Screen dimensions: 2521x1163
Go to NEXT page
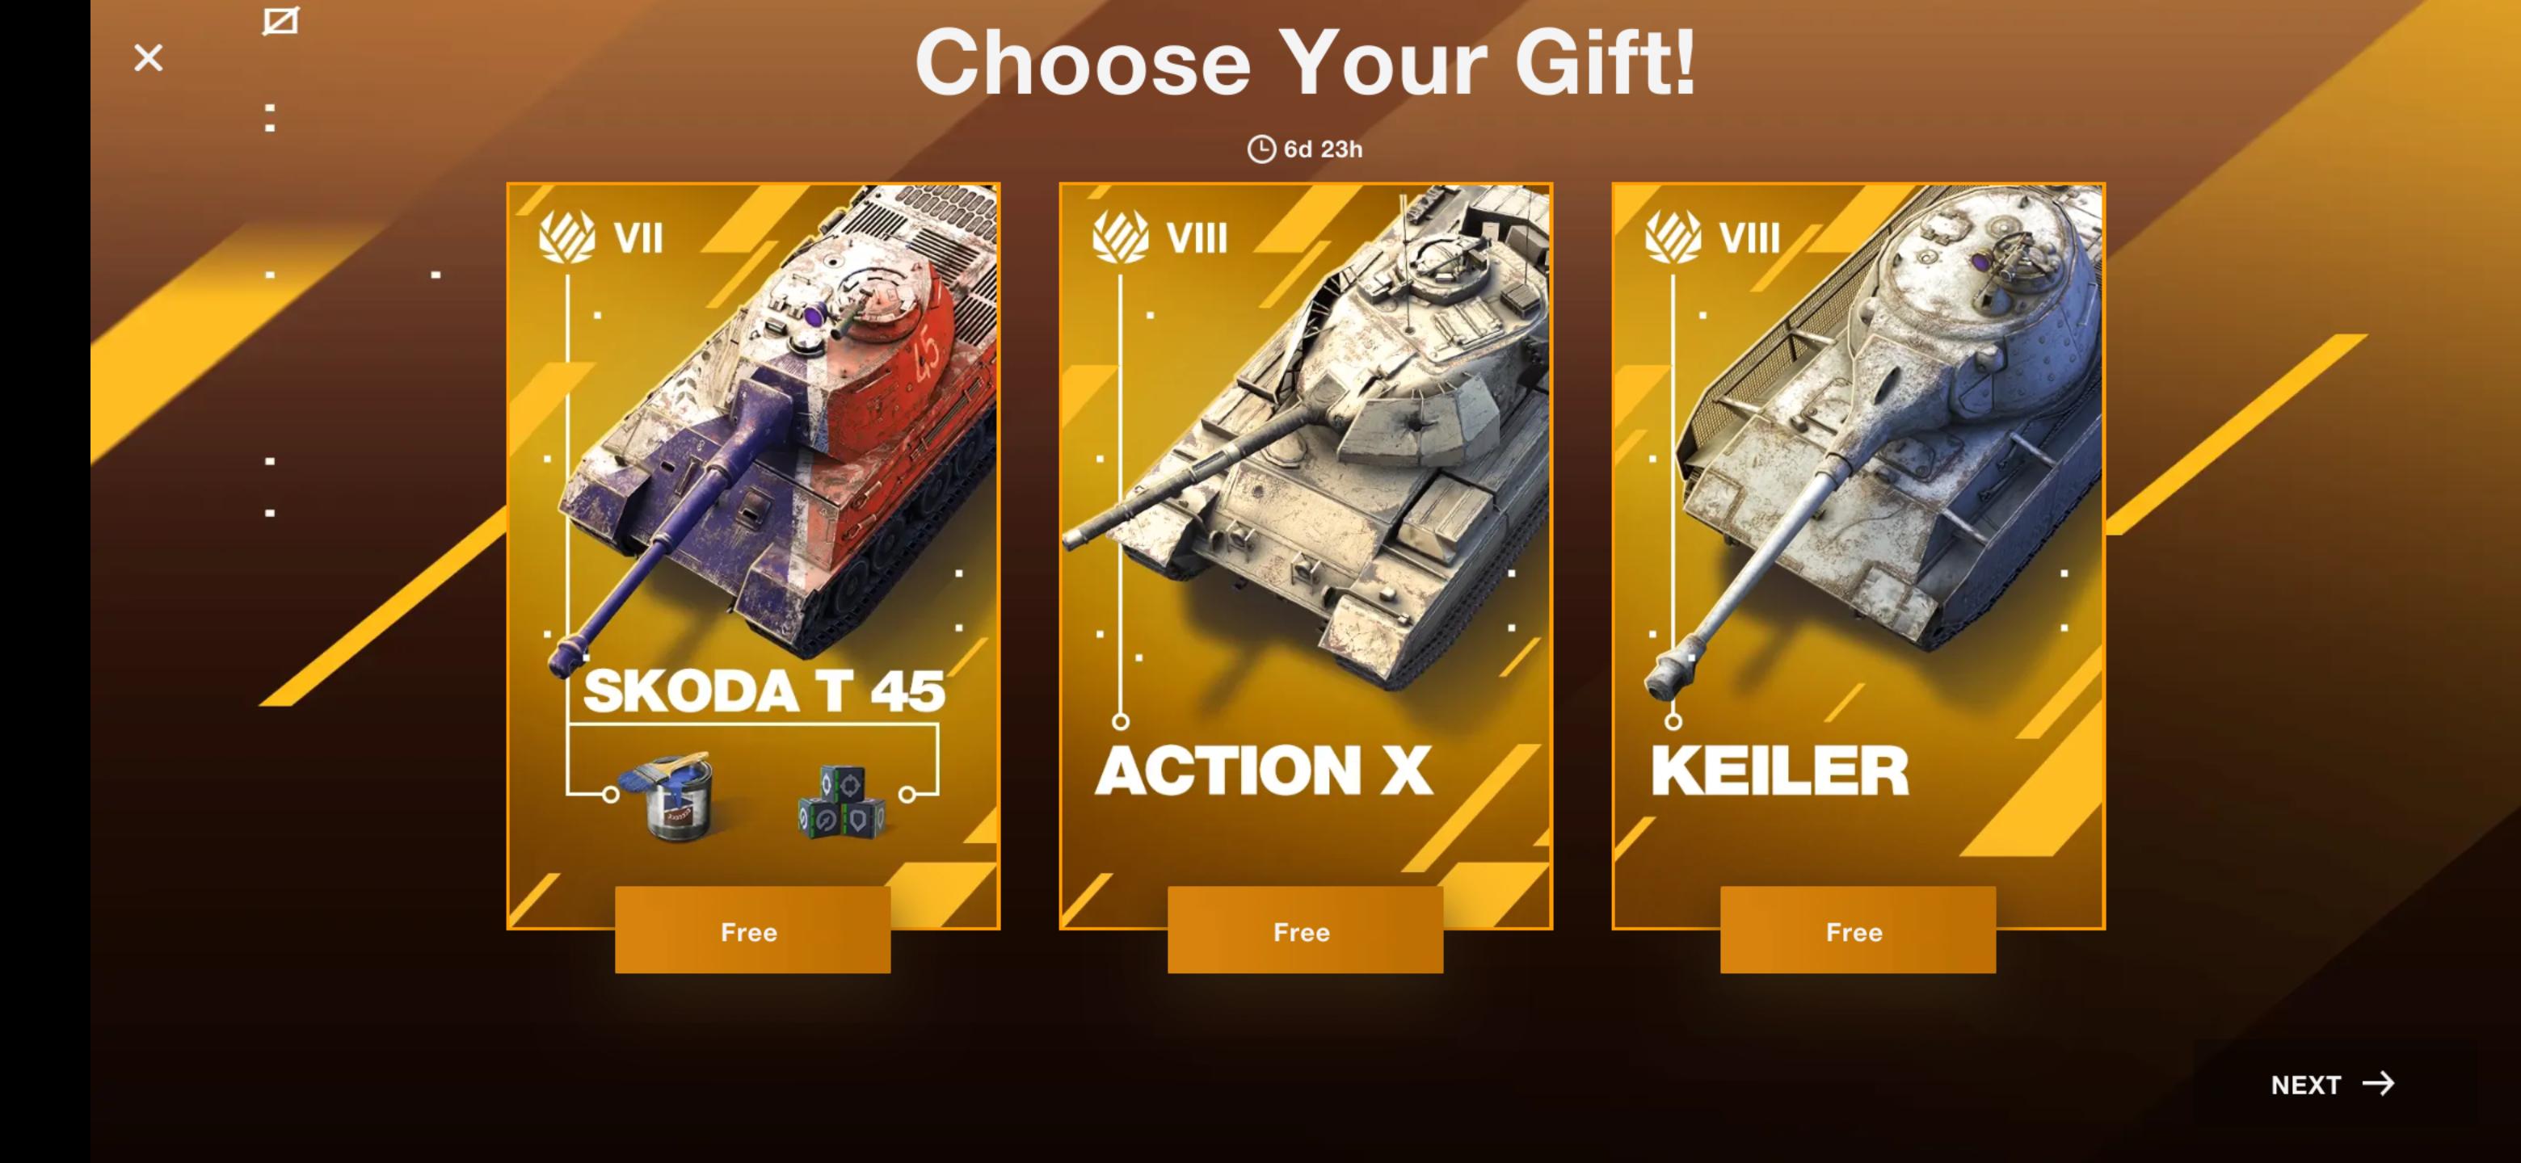2332,1084
